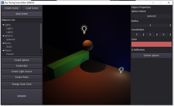Select Plane0 in objects list

pos(10,54)
